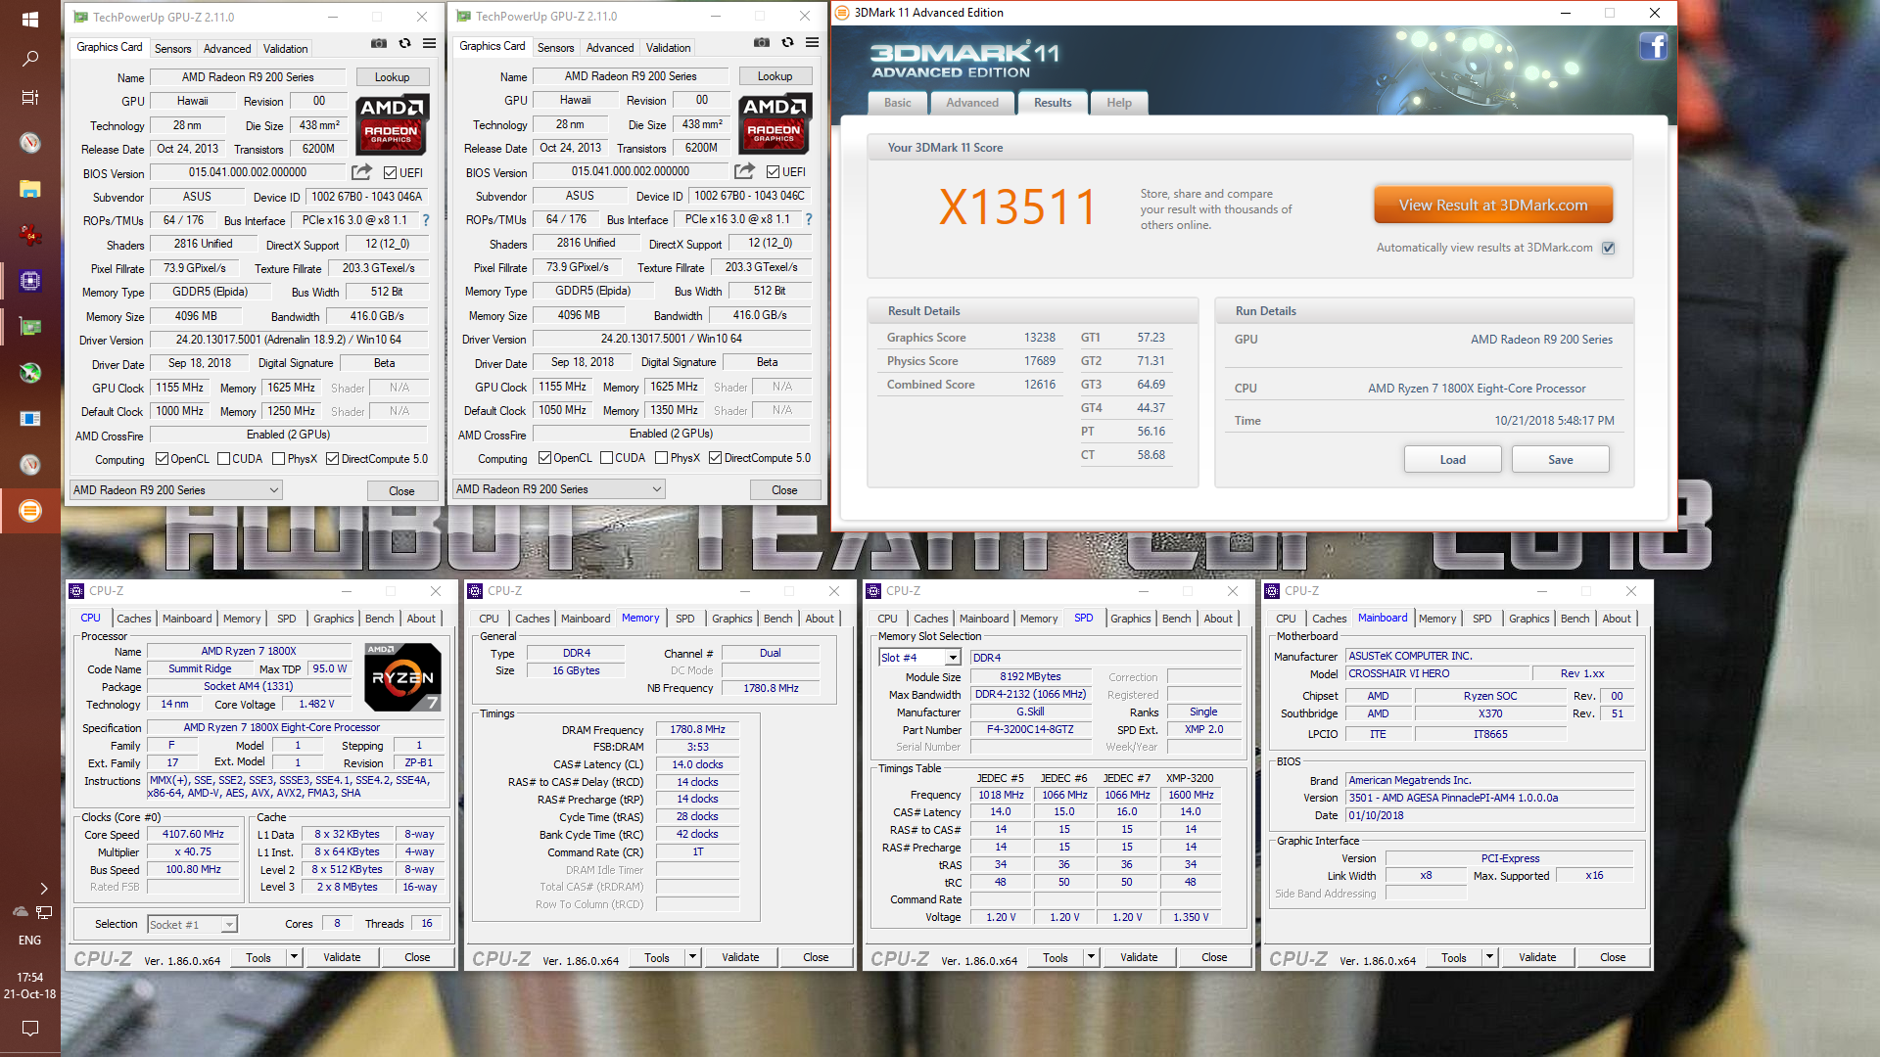This screenshot has width=1880, height=1057.
Task: Select Bench tab in CPU-Z Mainboard window
Action: [1574, 619]
